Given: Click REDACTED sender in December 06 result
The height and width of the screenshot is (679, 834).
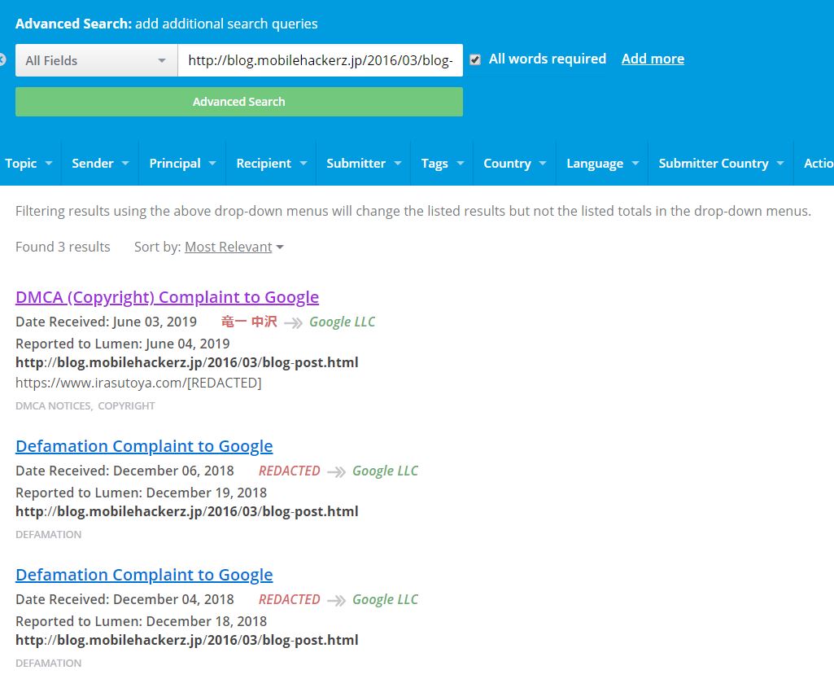Looking at the screenshot, I should coord(290,471).
